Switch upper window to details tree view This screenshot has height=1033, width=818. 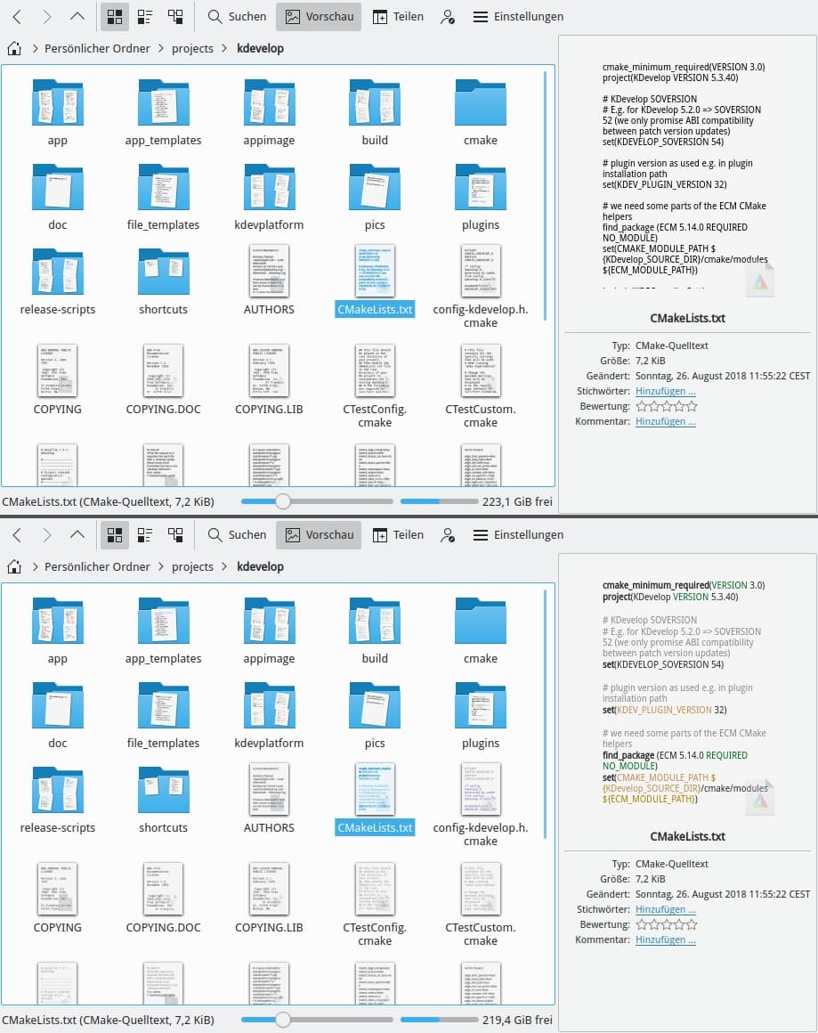pyautogui.click(x=175, y=16)
